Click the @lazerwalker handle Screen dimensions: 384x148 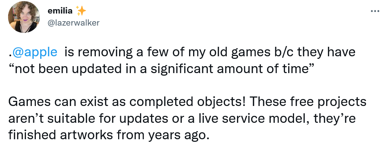[74, 22]
